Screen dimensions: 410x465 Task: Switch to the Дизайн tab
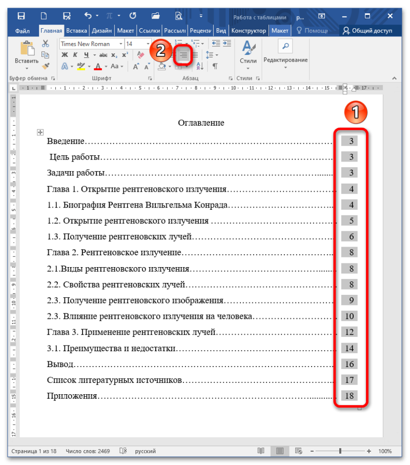101,31
